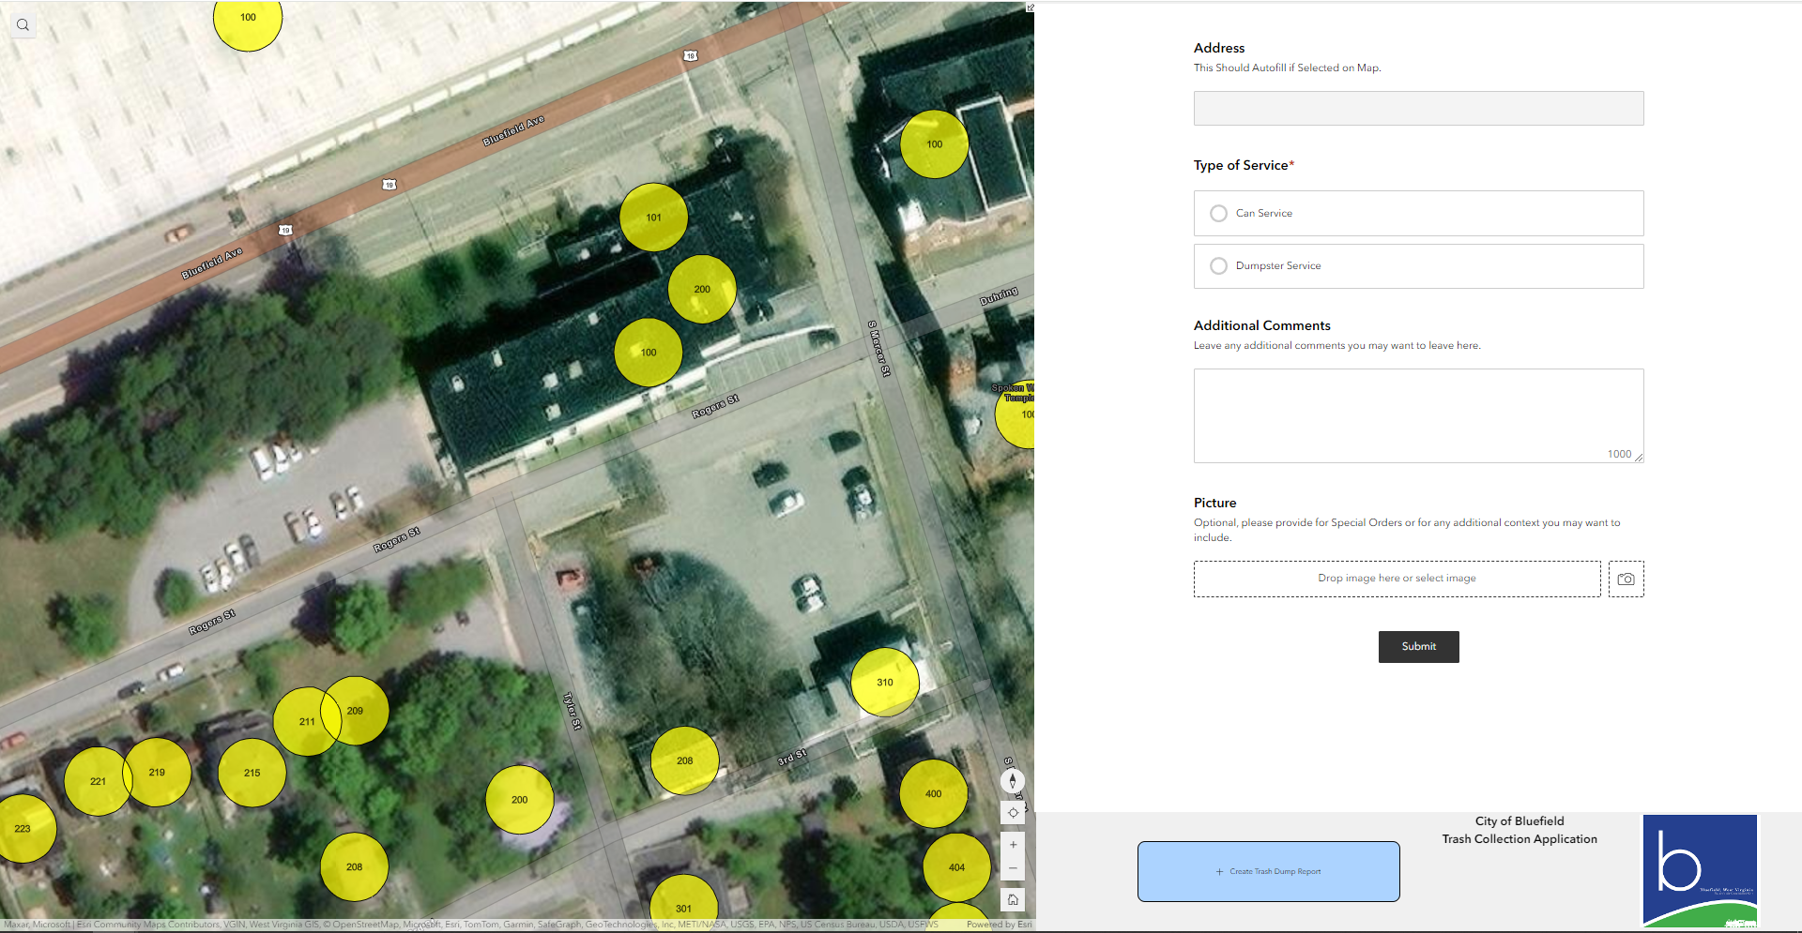Screen dimensions: 1802x933
Task: Click the expand icon at map's top-right corner
Action: pyautogui.click(x=1030, y=8)
